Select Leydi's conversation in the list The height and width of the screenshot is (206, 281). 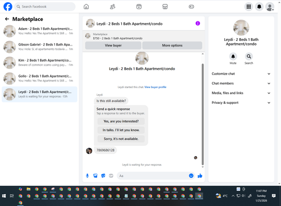[39, 94]
